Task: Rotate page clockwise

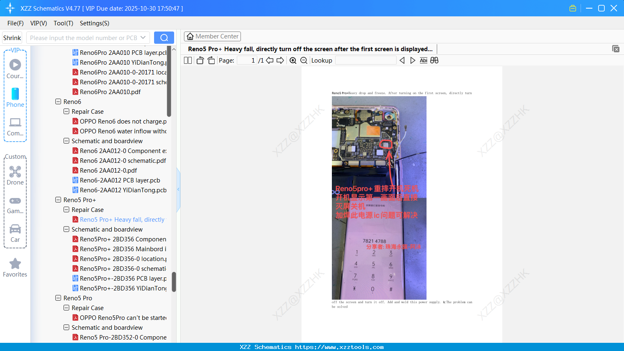Action: coord(211,61)
